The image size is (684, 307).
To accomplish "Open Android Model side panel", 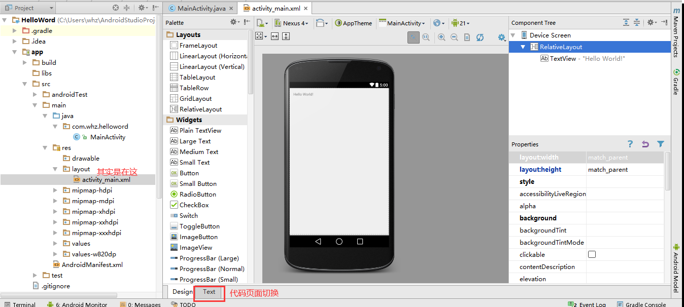I will click(676, 268).
